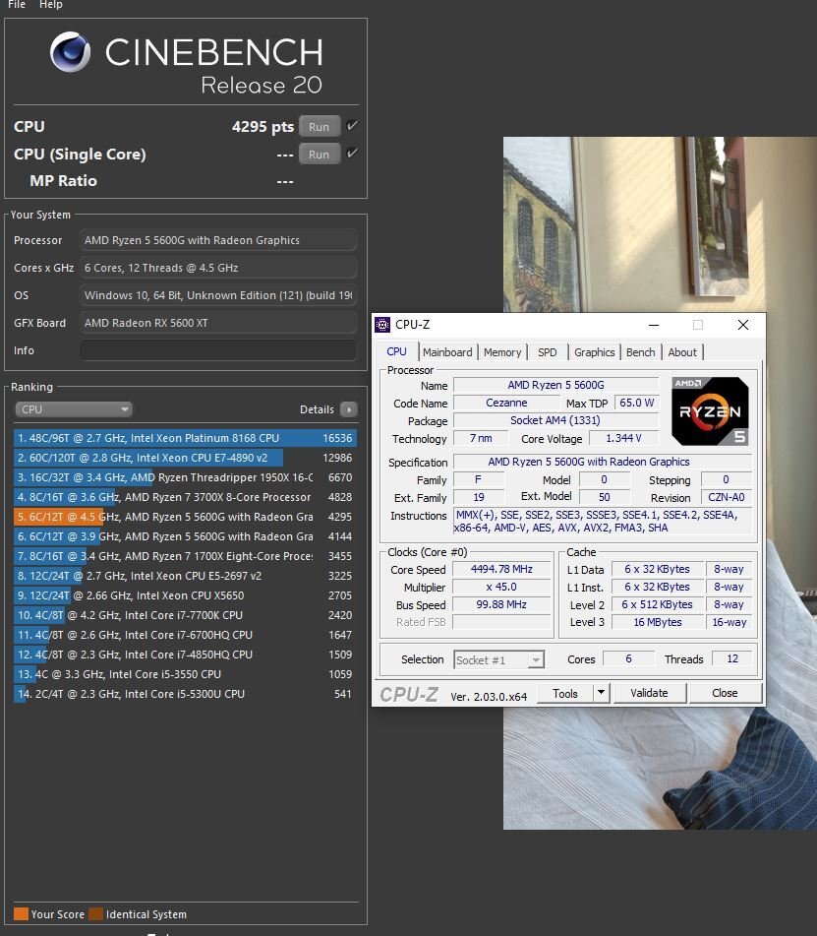The width and height of the screenshot is (817, 936).
Task: Click the orange Your Score legend swatch
Action: pyautogui.click(x=21, y=914)
